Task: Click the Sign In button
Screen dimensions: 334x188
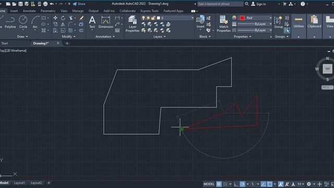Action: [x=258, y=4]
